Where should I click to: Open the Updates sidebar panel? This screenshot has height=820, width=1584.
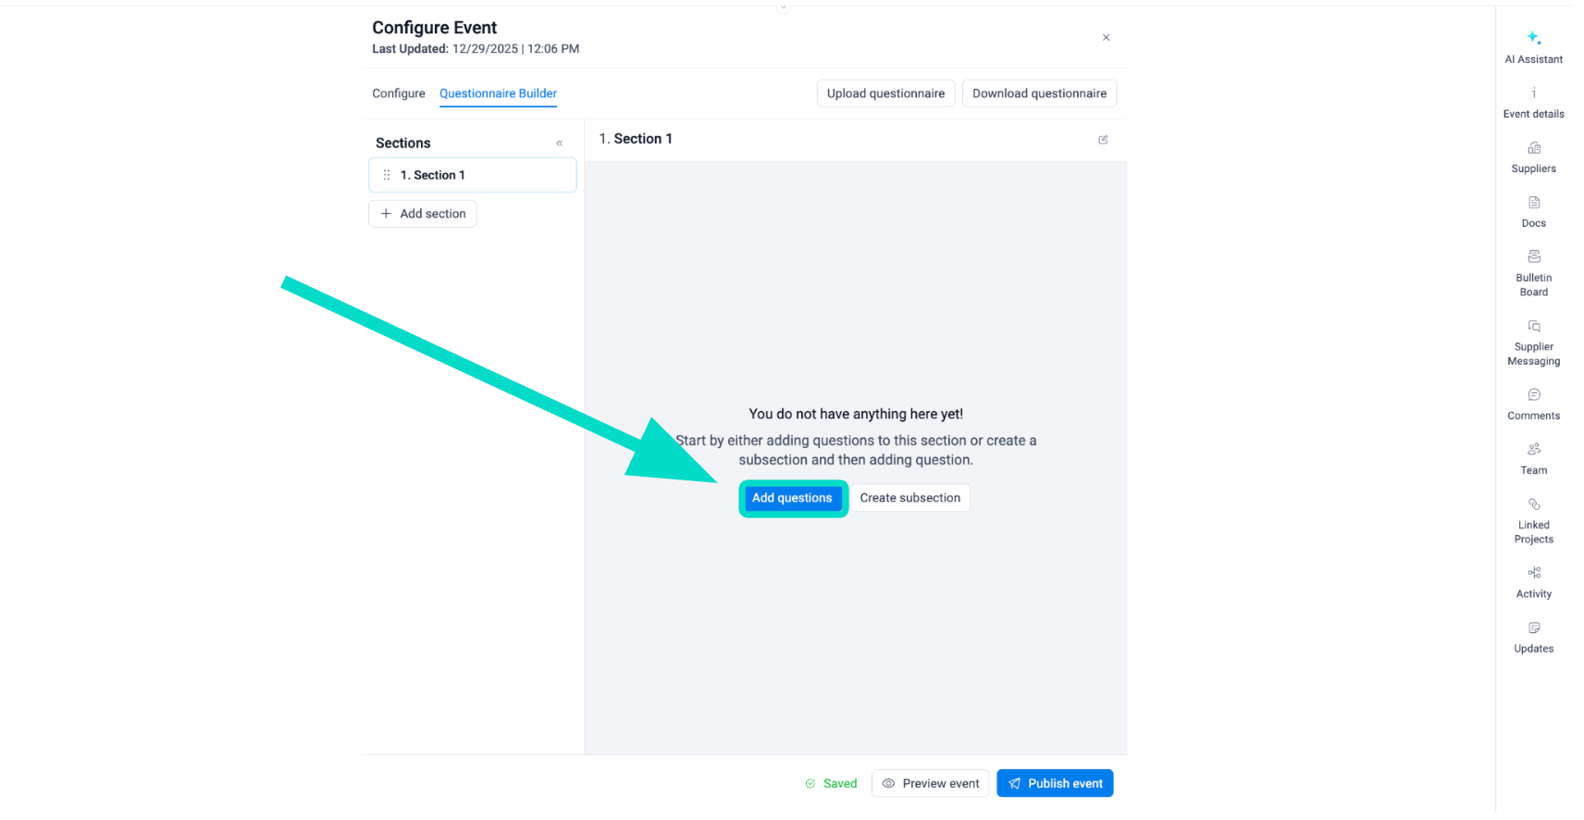coord(1533,636)
